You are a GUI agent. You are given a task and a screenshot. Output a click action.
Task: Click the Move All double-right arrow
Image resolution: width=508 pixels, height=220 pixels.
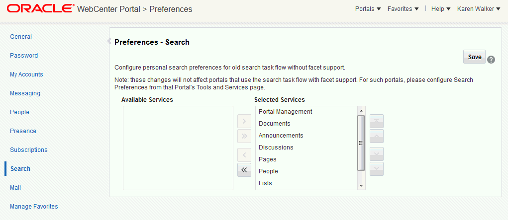244,136
